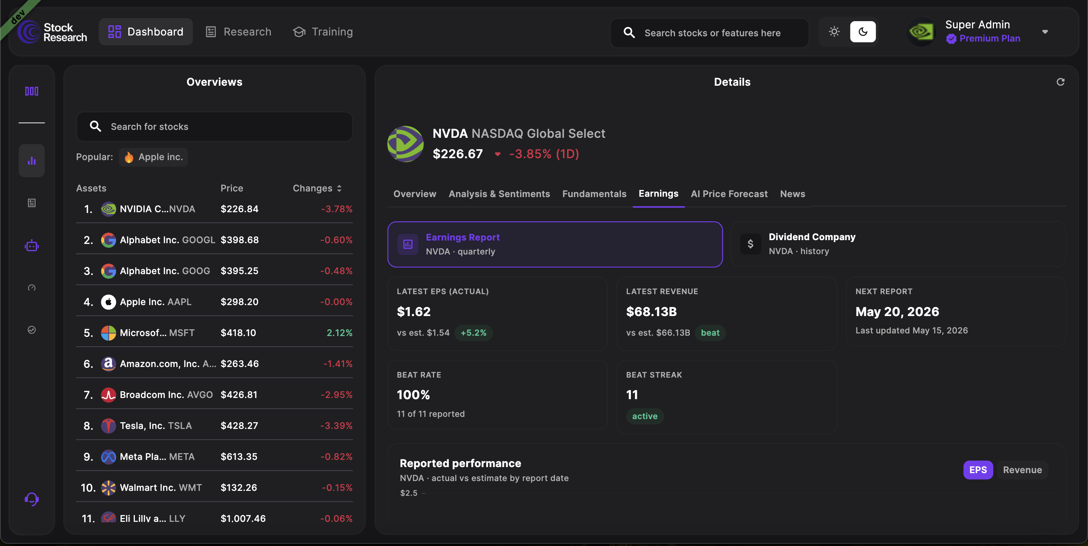Click the Google logo in GOOG row
1088x546 pixels.
tap(108, 271)
